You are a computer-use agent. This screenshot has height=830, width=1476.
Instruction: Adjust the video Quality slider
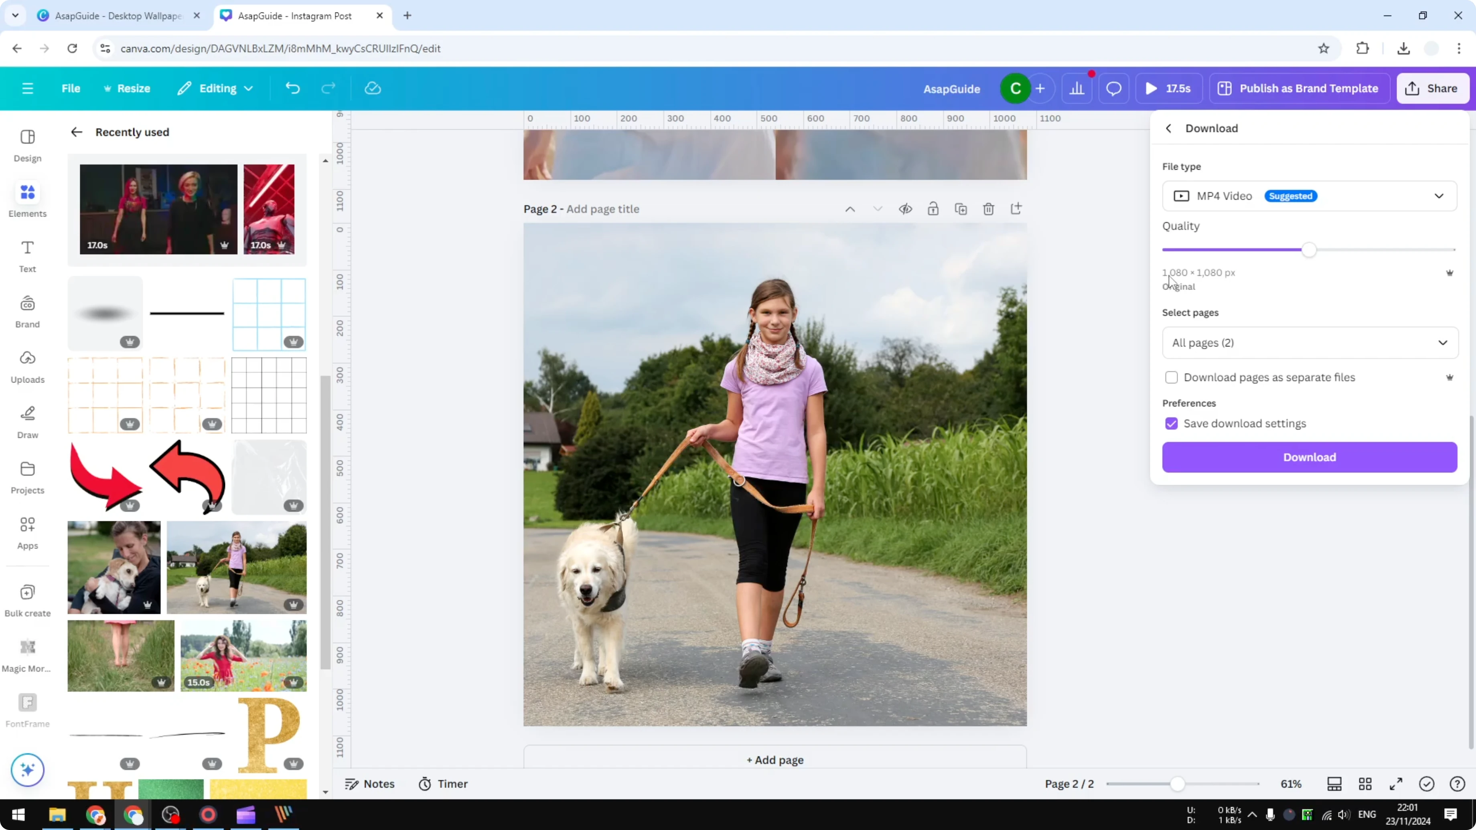1310,249
